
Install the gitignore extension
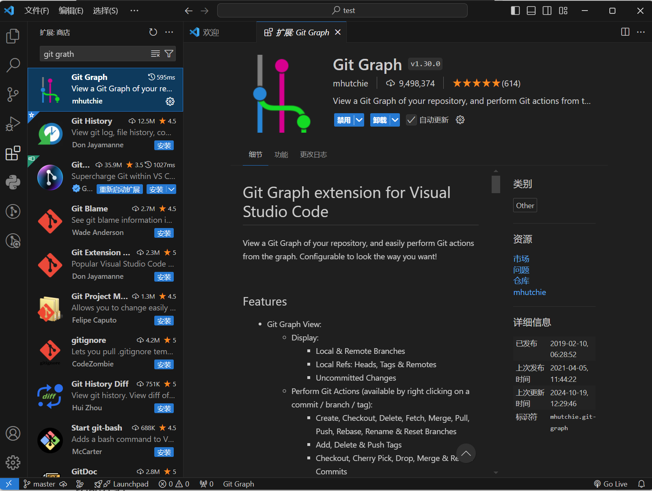pyautogui.click(x=164, y=364)
